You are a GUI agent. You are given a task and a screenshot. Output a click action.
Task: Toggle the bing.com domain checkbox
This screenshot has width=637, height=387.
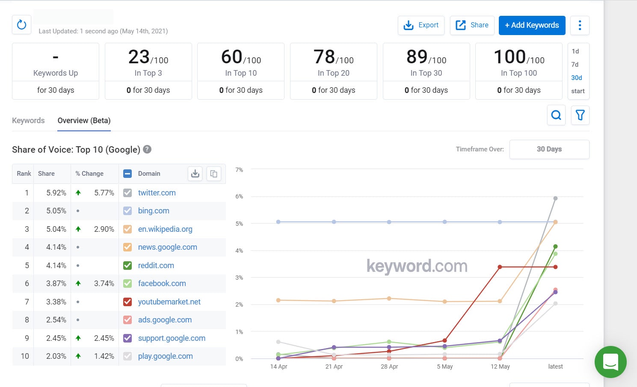click(127, 210)
